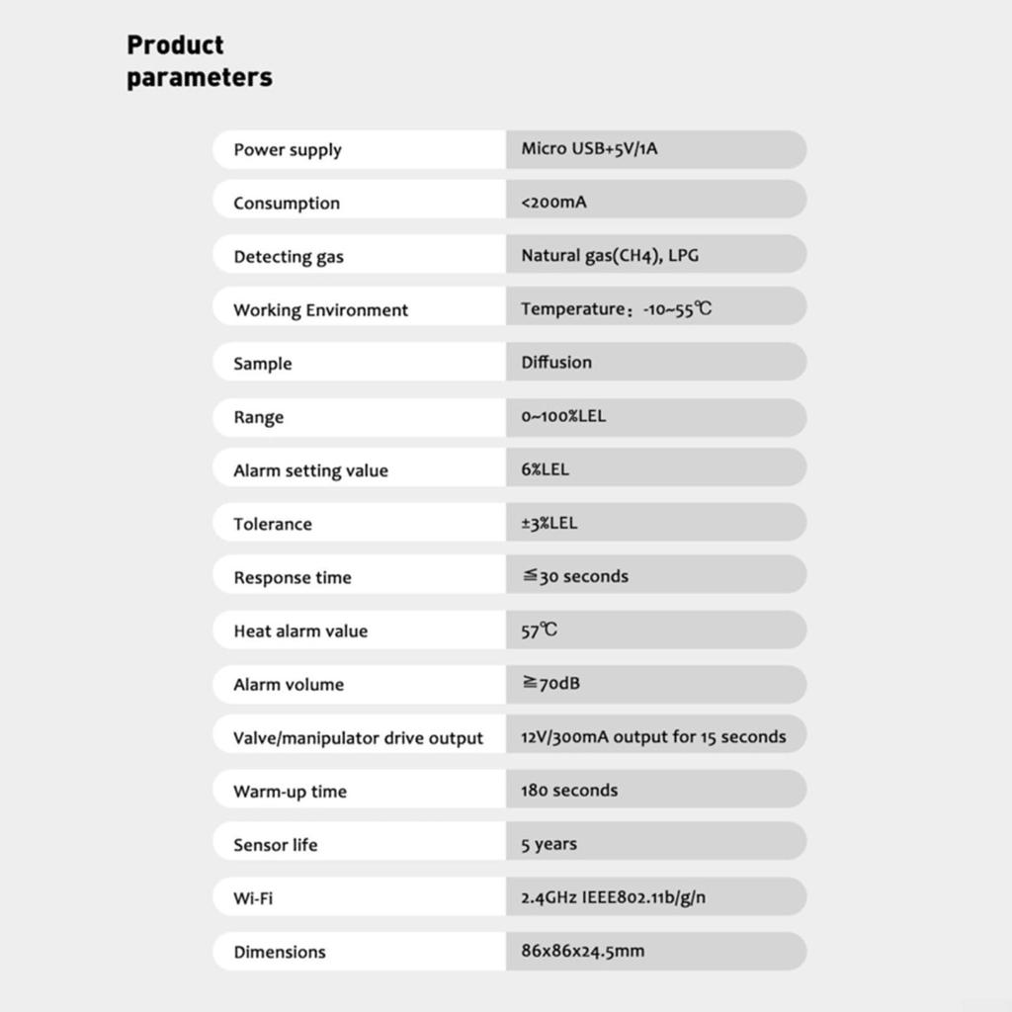Select the 0~100%LEL range value
The width and height of the screenshot is (1012, 1012).
563,416
